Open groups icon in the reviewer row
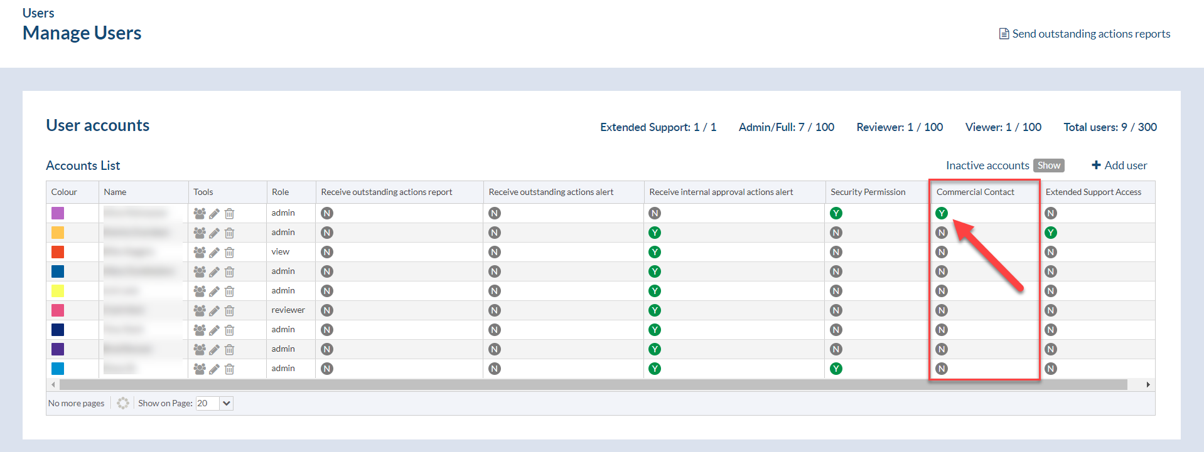Image resolution: width=1204 pixels, height=452 pixels. pyautogui.click(x=200, y=310)
